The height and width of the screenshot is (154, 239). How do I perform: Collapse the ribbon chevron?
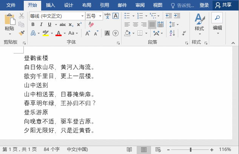233,43
